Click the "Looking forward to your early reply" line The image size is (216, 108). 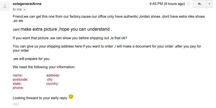click(x=40, y=98)
